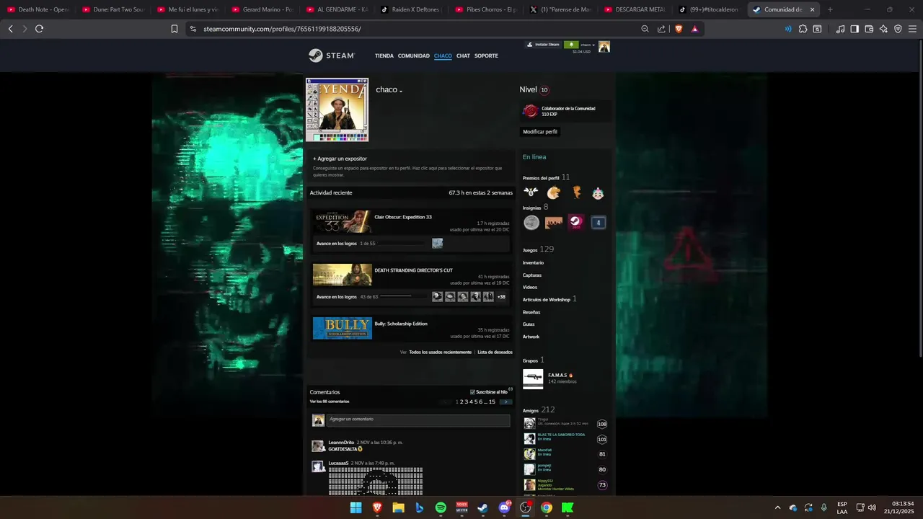Open Todos los usados recientemente link
Screen dimensions: 923x519
[x=440, y=352]
